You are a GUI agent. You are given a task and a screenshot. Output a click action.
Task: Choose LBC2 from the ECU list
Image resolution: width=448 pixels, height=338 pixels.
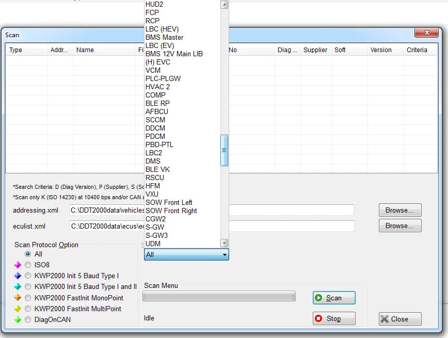(x=182, y=153)
